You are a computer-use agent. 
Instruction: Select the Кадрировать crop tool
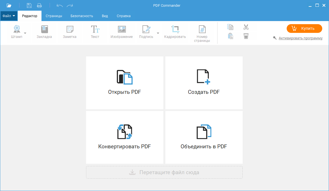(175, 32)
